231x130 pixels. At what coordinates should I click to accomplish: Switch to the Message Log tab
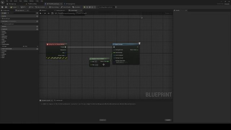11,4
